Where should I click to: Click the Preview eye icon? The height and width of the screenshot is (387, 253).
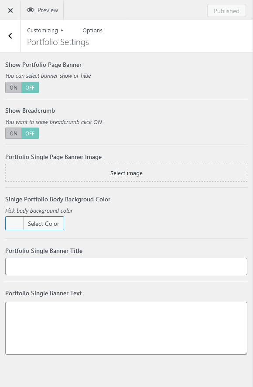pos(31,10)
